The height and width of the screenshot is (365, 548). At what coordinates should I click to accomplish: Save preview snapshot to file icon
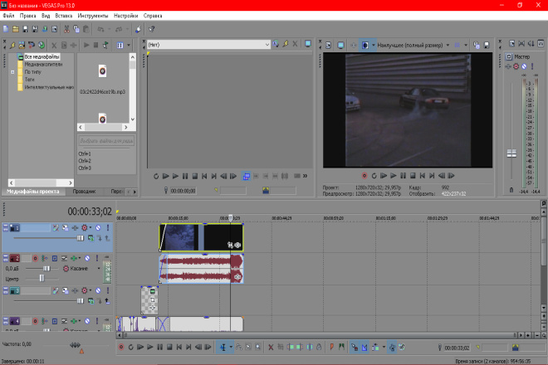[486, 45]
